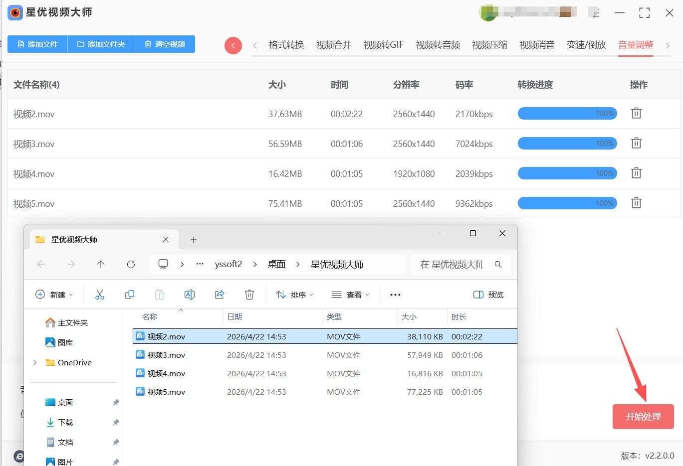This screenshot has height=466, width=683.
Task: Click the search magnifier icon in Explorer
Action: pos(498,264)
